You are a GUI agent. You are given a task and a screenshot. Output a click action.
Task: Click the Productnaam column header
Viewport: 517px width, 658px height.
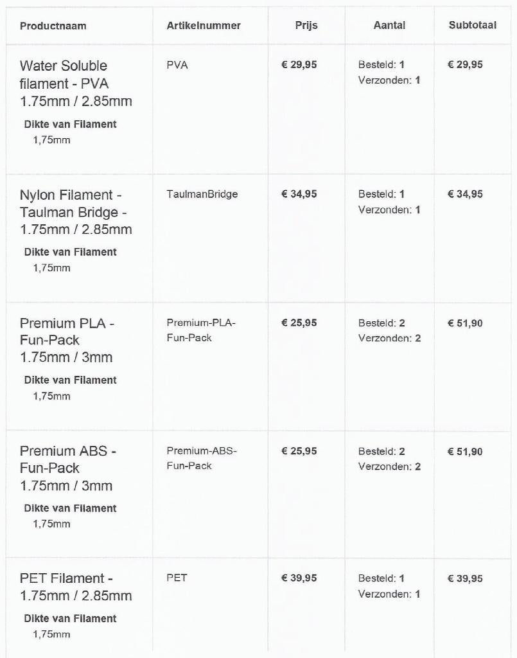(53, 26)
